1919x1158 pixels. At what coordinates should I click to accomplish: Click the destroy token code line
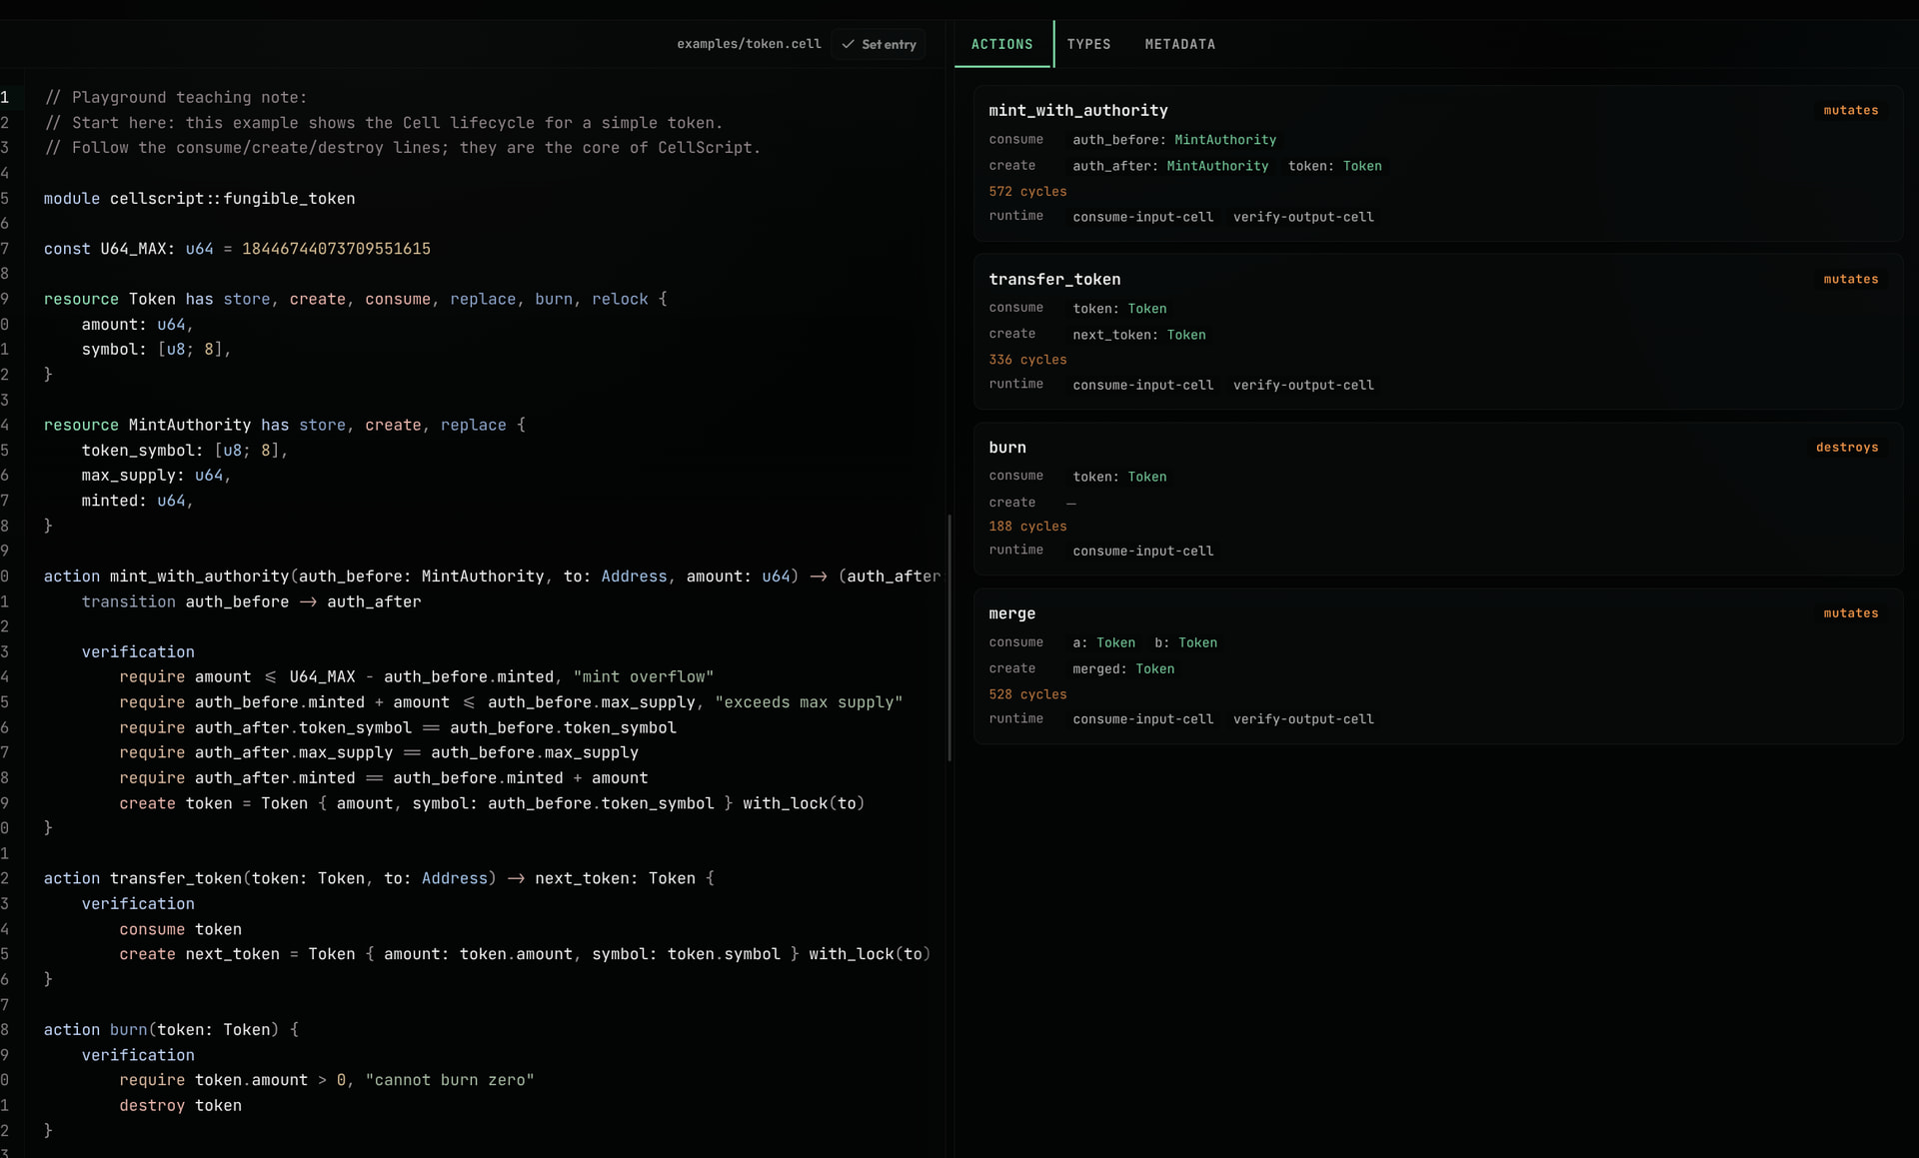(x=180, y=1105)
